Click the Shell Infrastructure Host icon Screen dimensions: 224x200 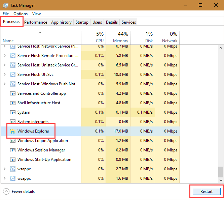[13, 103]
